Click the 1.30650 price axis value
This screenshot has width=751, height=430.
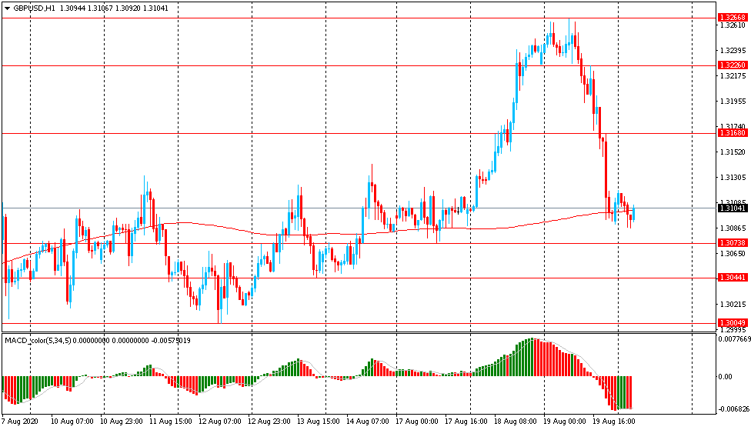coord(733,254)
